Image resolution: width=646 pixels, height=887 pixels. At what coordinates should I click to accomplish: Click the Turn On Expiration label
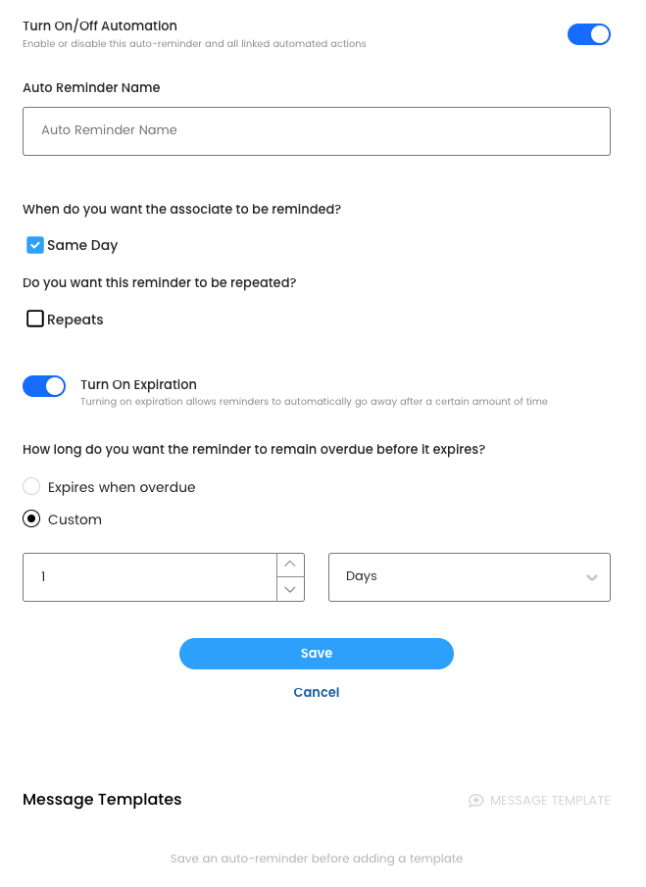pos(138,385)
